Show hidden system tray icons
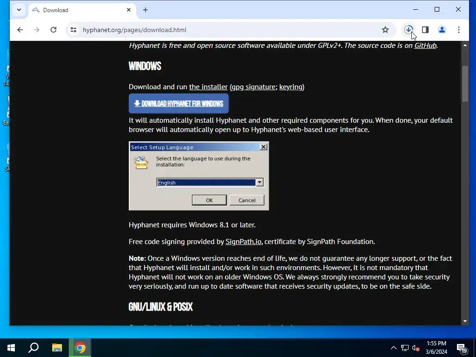 click(393, 348)
